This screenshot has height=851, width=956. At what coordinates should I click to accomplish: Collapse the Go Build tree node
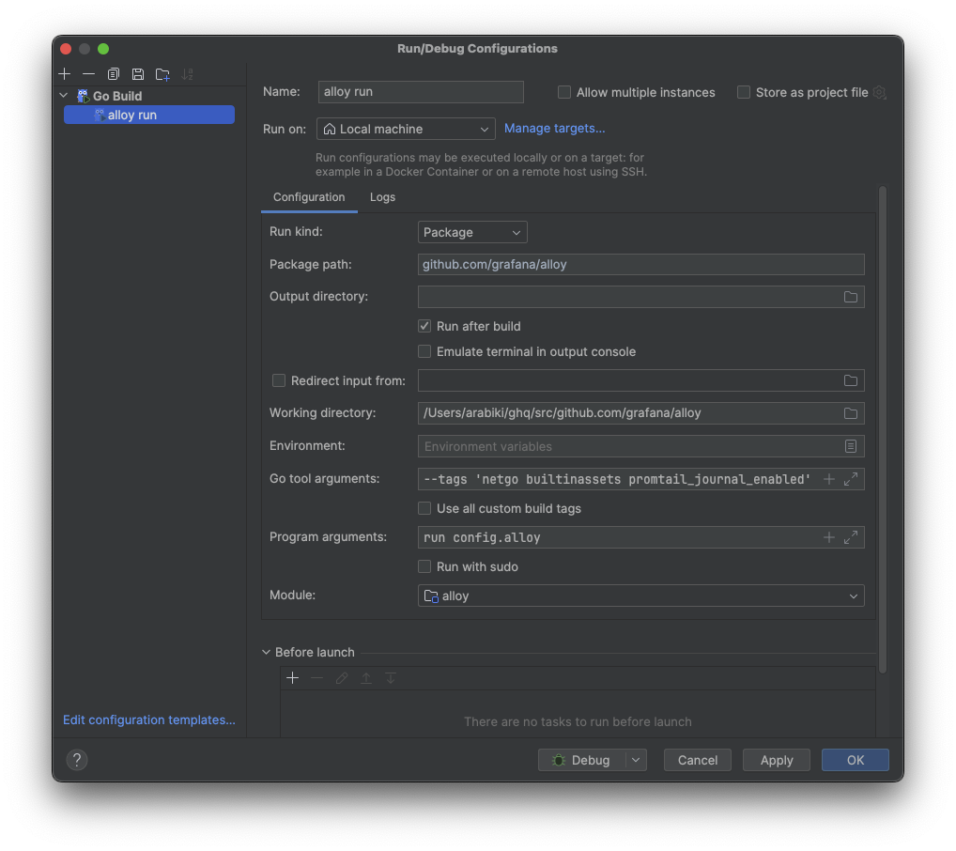(64, 96)
